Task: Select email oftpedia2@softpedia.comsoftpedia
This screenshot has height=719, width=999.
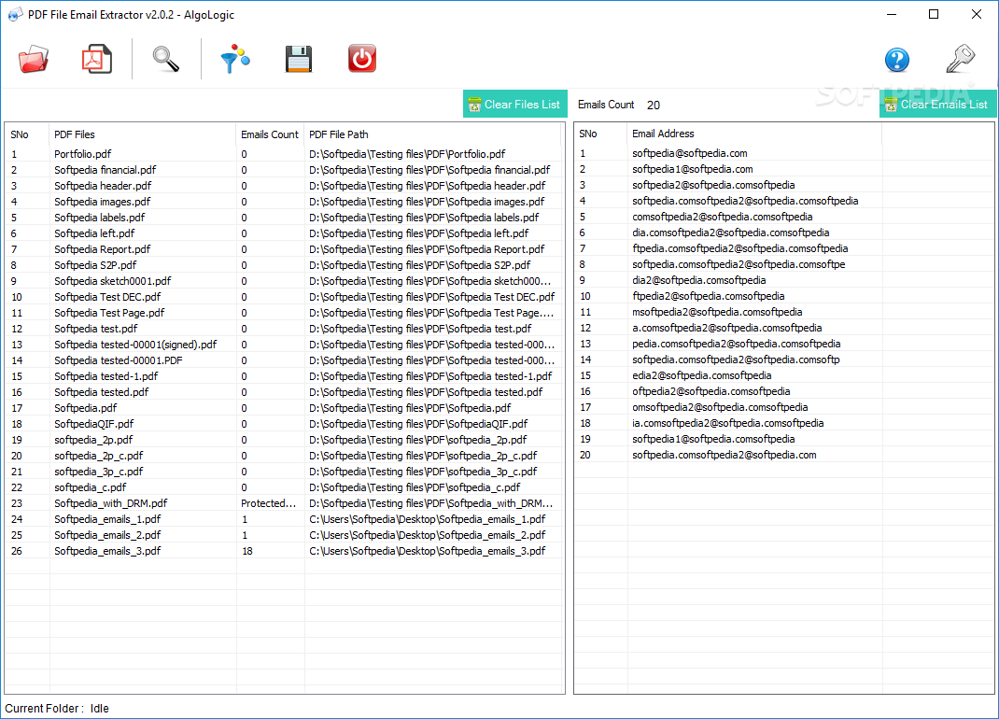Action: tap(711, 392)
